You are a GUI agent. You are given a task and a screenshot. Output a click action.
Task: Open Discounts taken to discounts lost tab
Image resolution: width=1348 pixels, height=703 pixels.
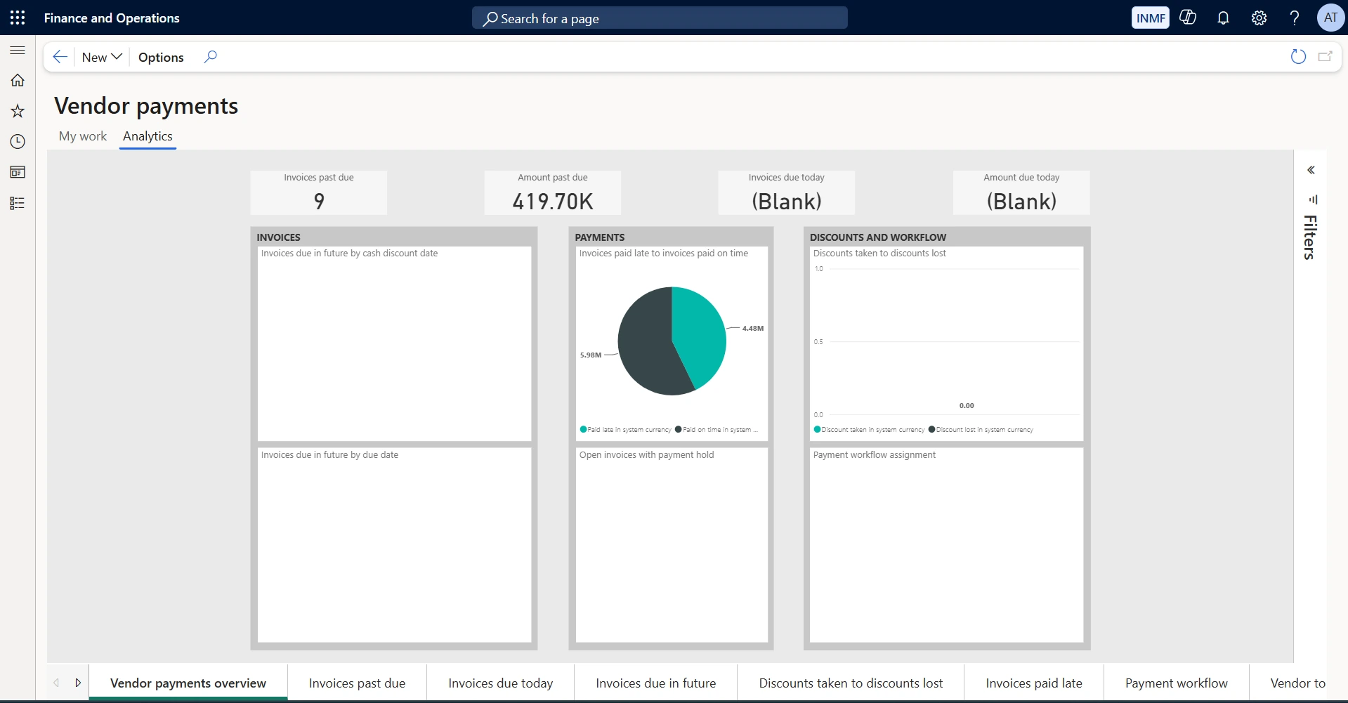[851, 683]
